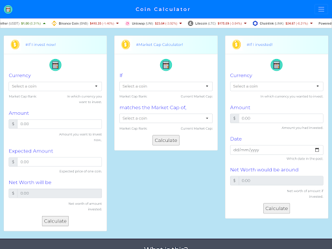Focus the Expected Amount input field
The image size is (332, 249).
click(60, 162)
